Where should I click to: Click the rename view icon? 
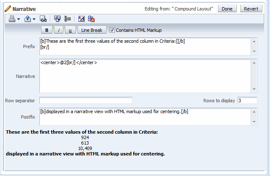tap(67, 19)
